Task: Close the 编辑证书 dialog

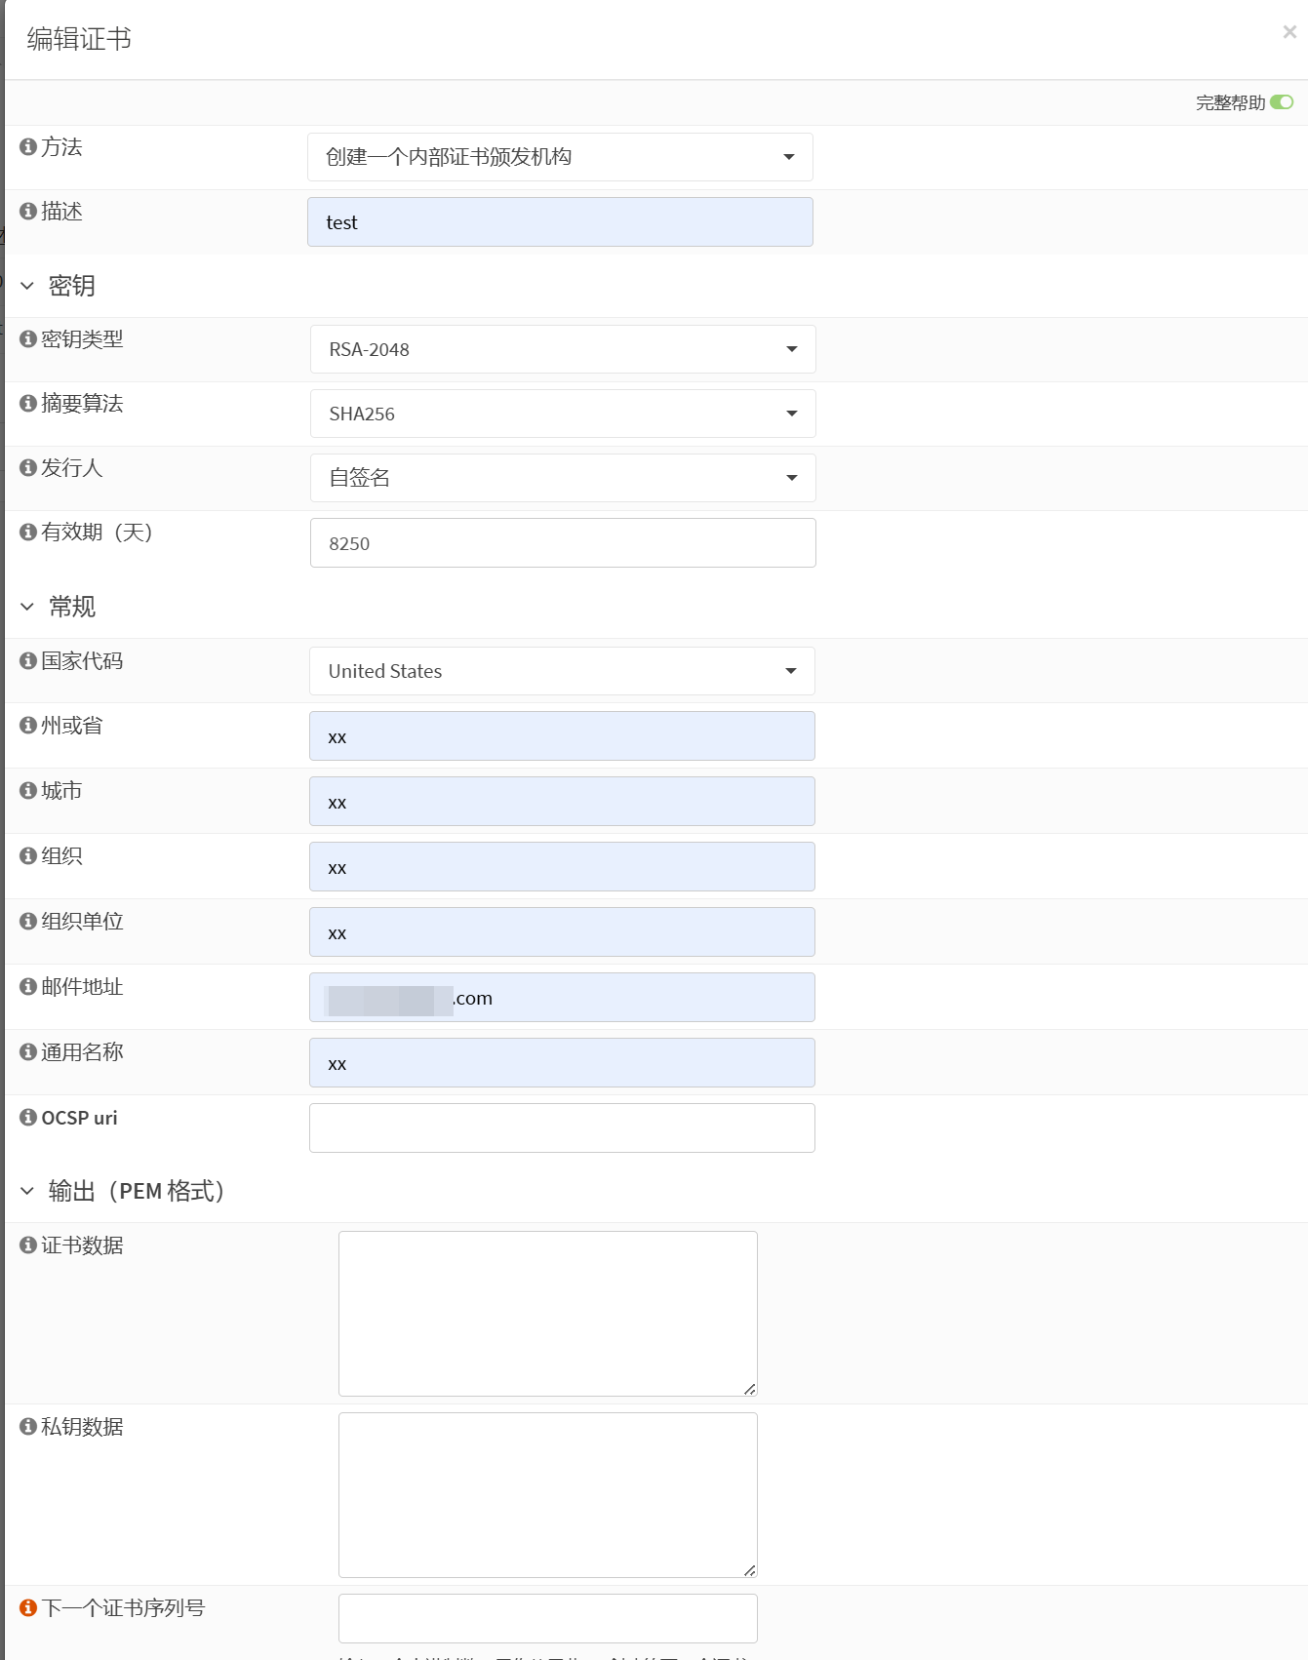Action: coord(1289,32)
